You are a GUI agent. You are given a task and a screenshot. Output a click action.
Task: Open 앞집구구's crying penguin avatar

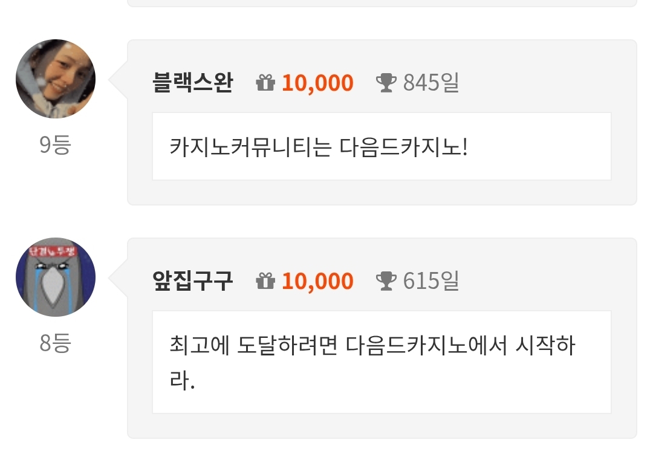click(x=55, y=277)
